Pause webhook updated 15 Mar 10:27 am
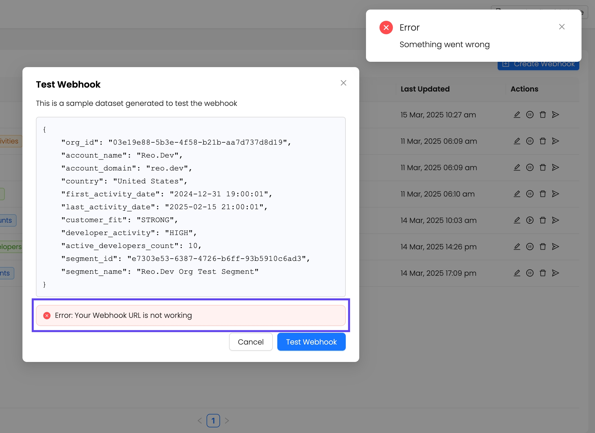This screenshot has width=595, height=433. (x=530, y=115)
